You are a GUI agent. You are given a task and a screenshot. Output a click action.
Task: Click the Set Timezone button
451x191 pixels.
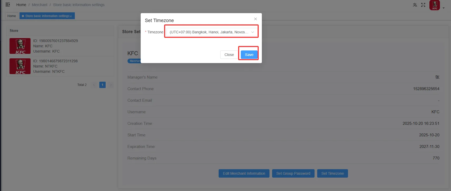coord(332,173)
